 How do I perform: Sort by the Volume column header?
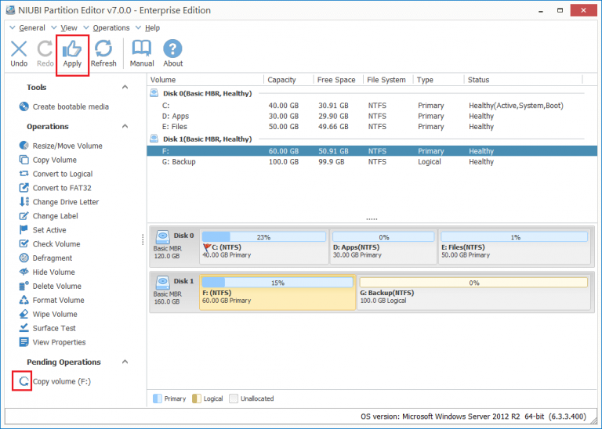205,80
